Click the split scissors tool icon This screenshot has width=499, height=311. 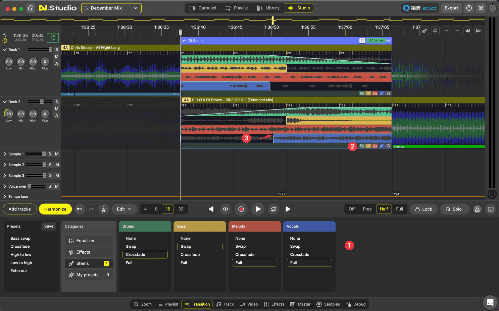click(104, 209)
